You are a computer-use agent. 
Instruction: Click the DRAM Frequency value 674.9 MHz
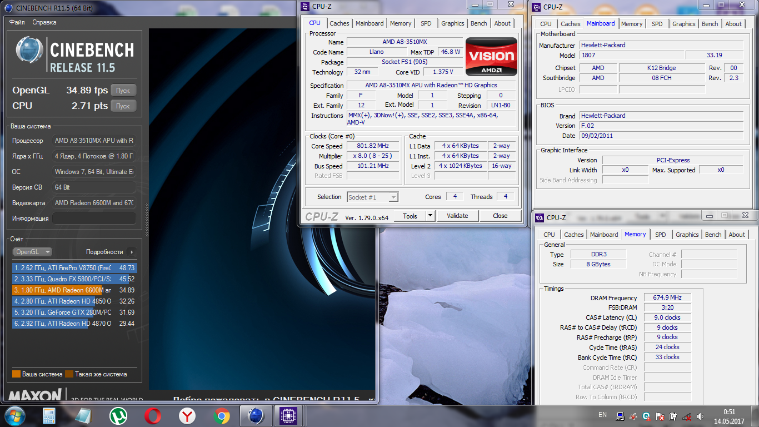coord(667,298)
